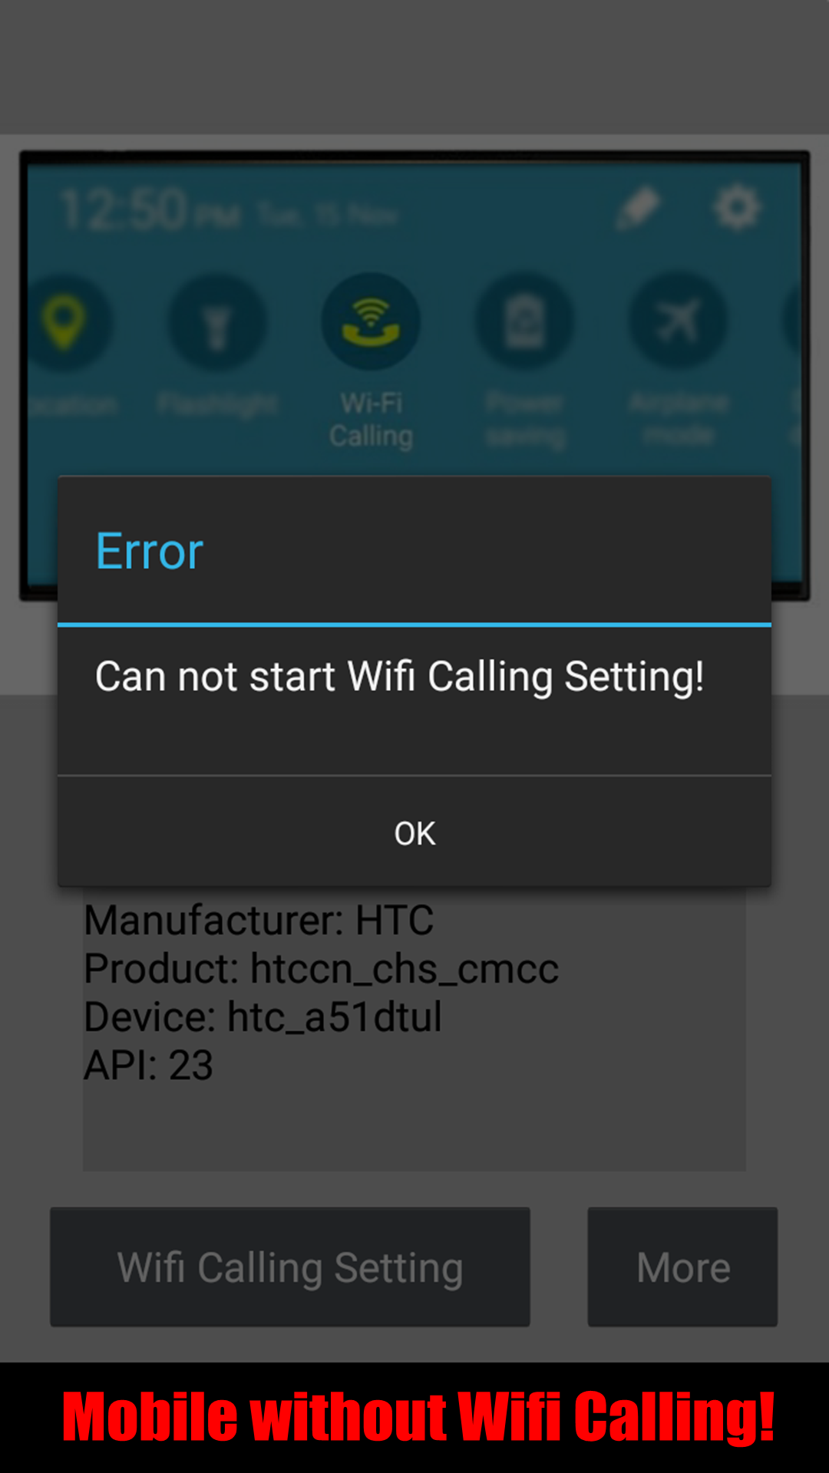This screenshot has width=829, height=1473.
Task: Tap the Device: htc_a51dtul line
Action: 263,1017
